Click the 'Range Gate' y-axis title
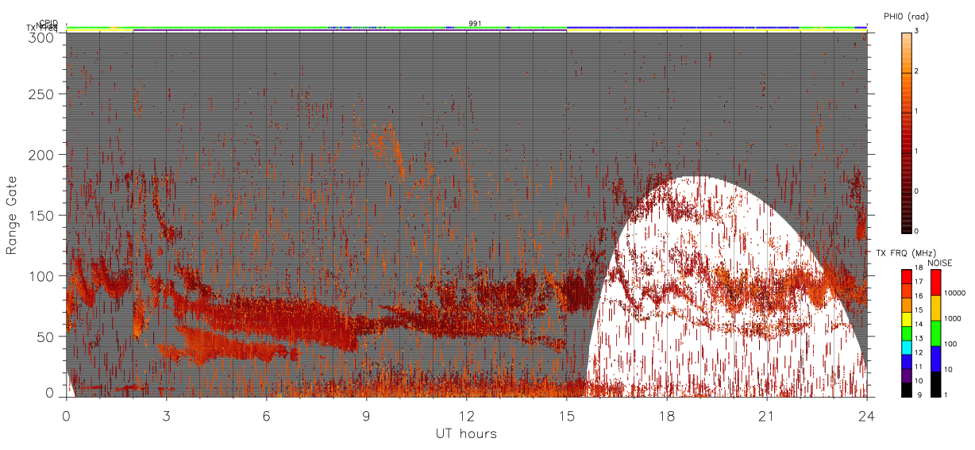Viewport: 975px width, 450px height. 12,215
